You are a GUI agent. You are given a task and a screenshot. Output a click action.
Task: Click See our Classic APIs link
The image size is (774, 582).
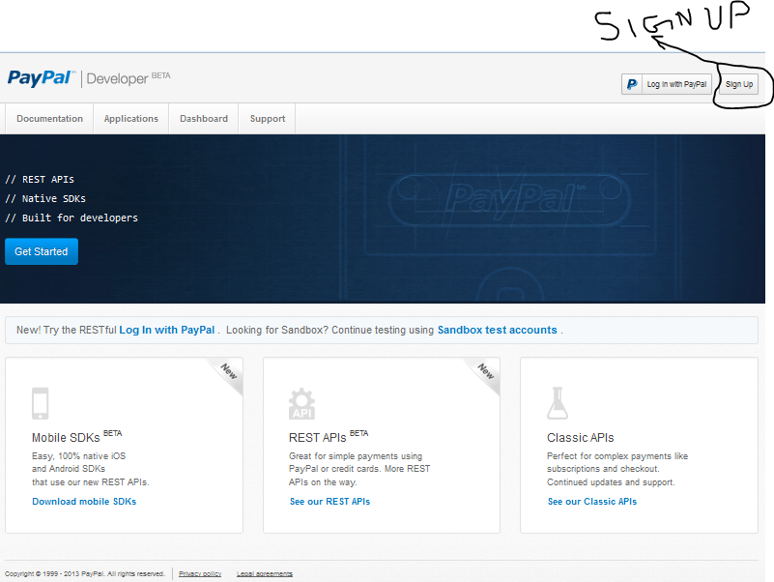[592, 502]
